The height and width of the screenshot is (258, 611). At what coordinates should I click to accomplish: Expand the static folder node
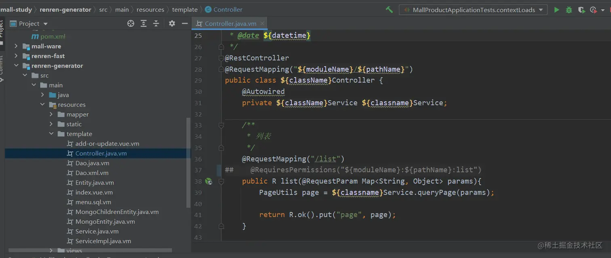click(51, 124)
